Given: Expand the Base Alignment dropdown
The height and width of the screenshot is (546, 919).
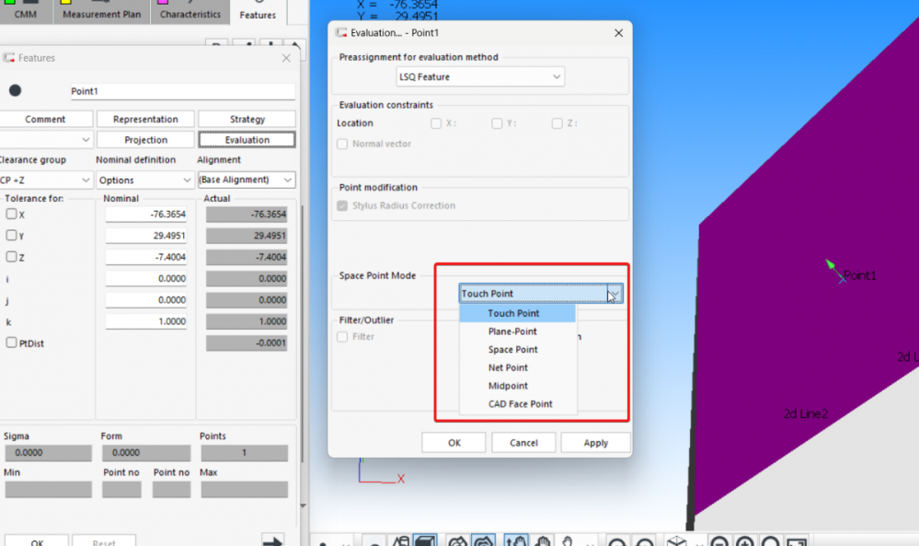Looking at the screenshot, I should 246,180.
